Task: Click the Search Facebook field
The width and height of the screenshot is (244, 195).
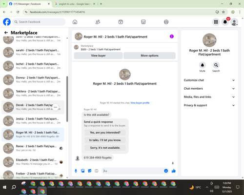Action: click(x=39, y=22)
